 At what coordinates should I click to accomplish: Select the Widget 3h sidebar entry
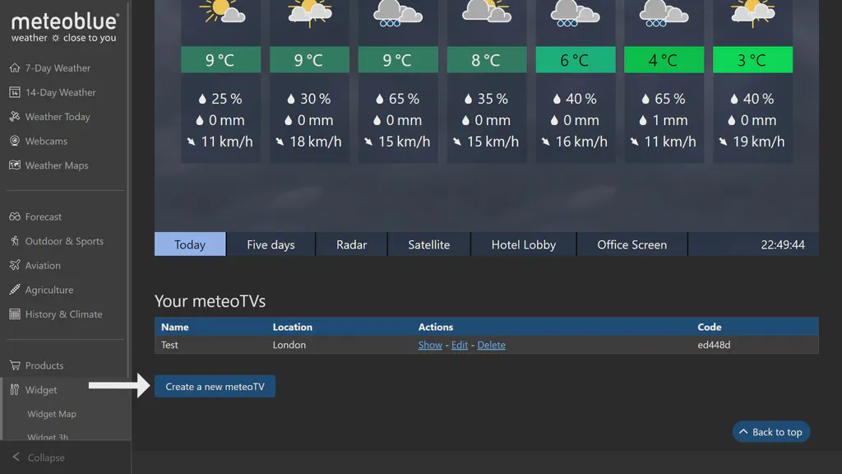click(49, 436)
